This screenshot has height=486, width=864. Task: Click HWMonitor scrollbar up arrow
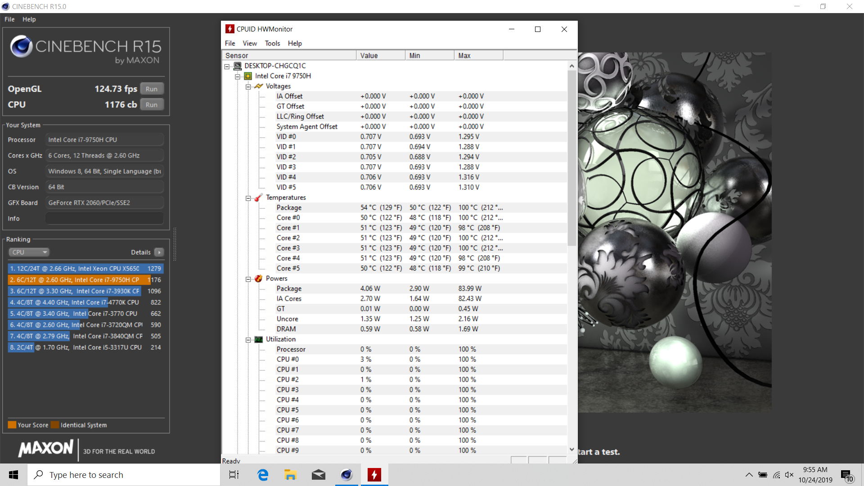[572, 66]
